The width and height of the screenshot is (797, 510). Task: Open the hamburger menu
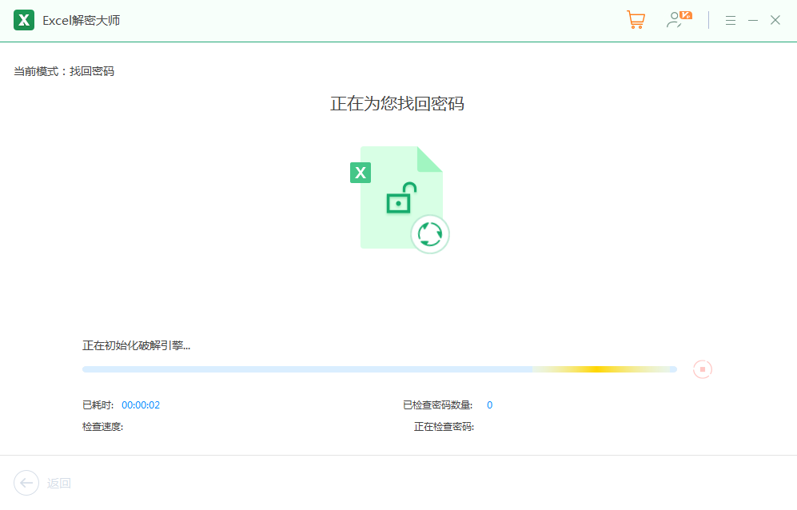pos(731,20)
